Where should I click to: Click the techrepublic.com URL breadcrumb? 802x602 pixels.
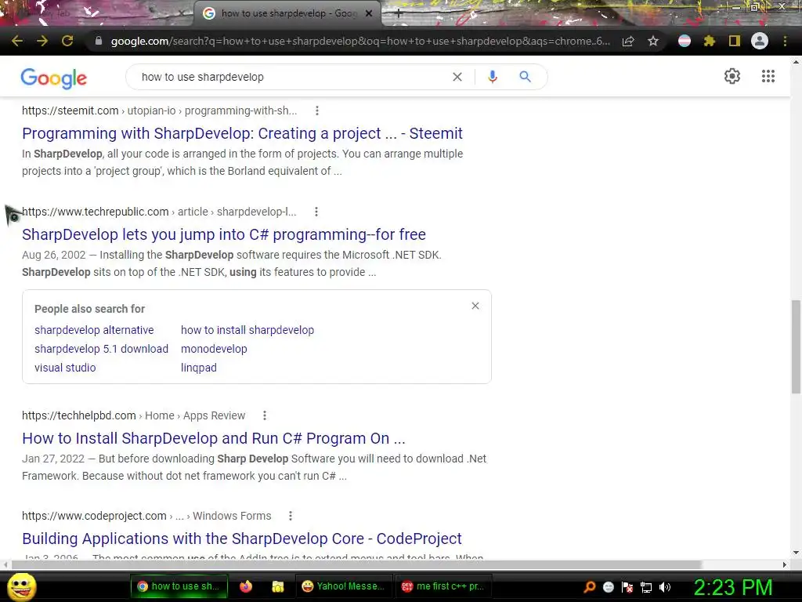pyautogui.click(x=159, y=212)
